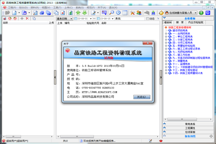Toggle the checkbox in the 23-08-01 date field
This screenshot has height=144, width=216.
point(76,19)
